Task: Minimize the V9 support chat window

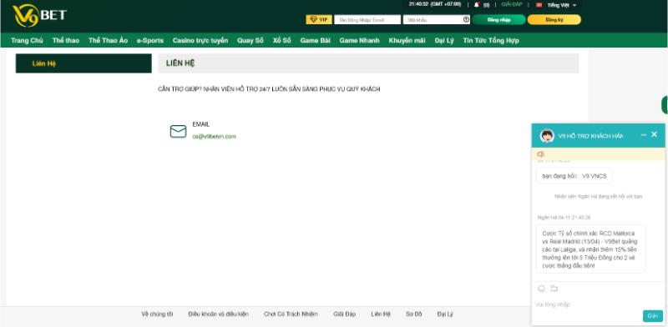Action: pos(643,135)
